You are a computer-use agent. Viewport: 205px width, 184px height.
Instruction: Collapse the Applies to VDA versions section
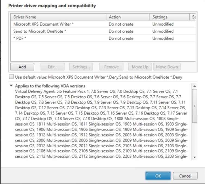click(x=11, y=86)
